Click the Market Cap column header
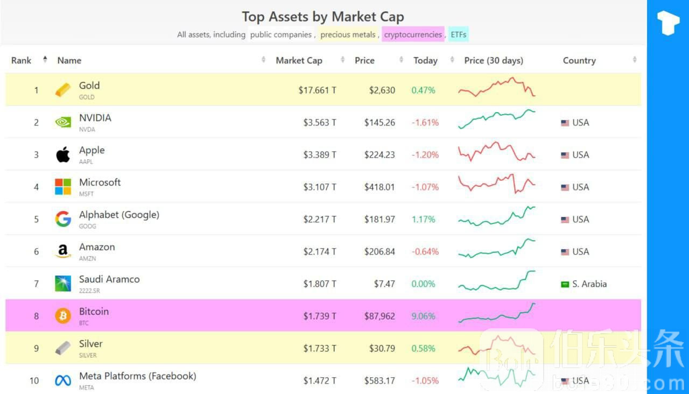Screen dimensions: 689x394 point(299,60)
